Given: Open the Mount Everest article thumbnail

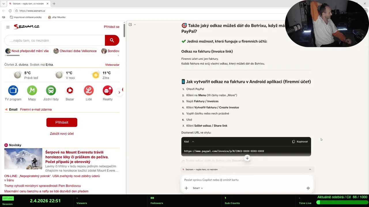Looking at the screenshot, I should pyautogui.click(x=23, y=159).
